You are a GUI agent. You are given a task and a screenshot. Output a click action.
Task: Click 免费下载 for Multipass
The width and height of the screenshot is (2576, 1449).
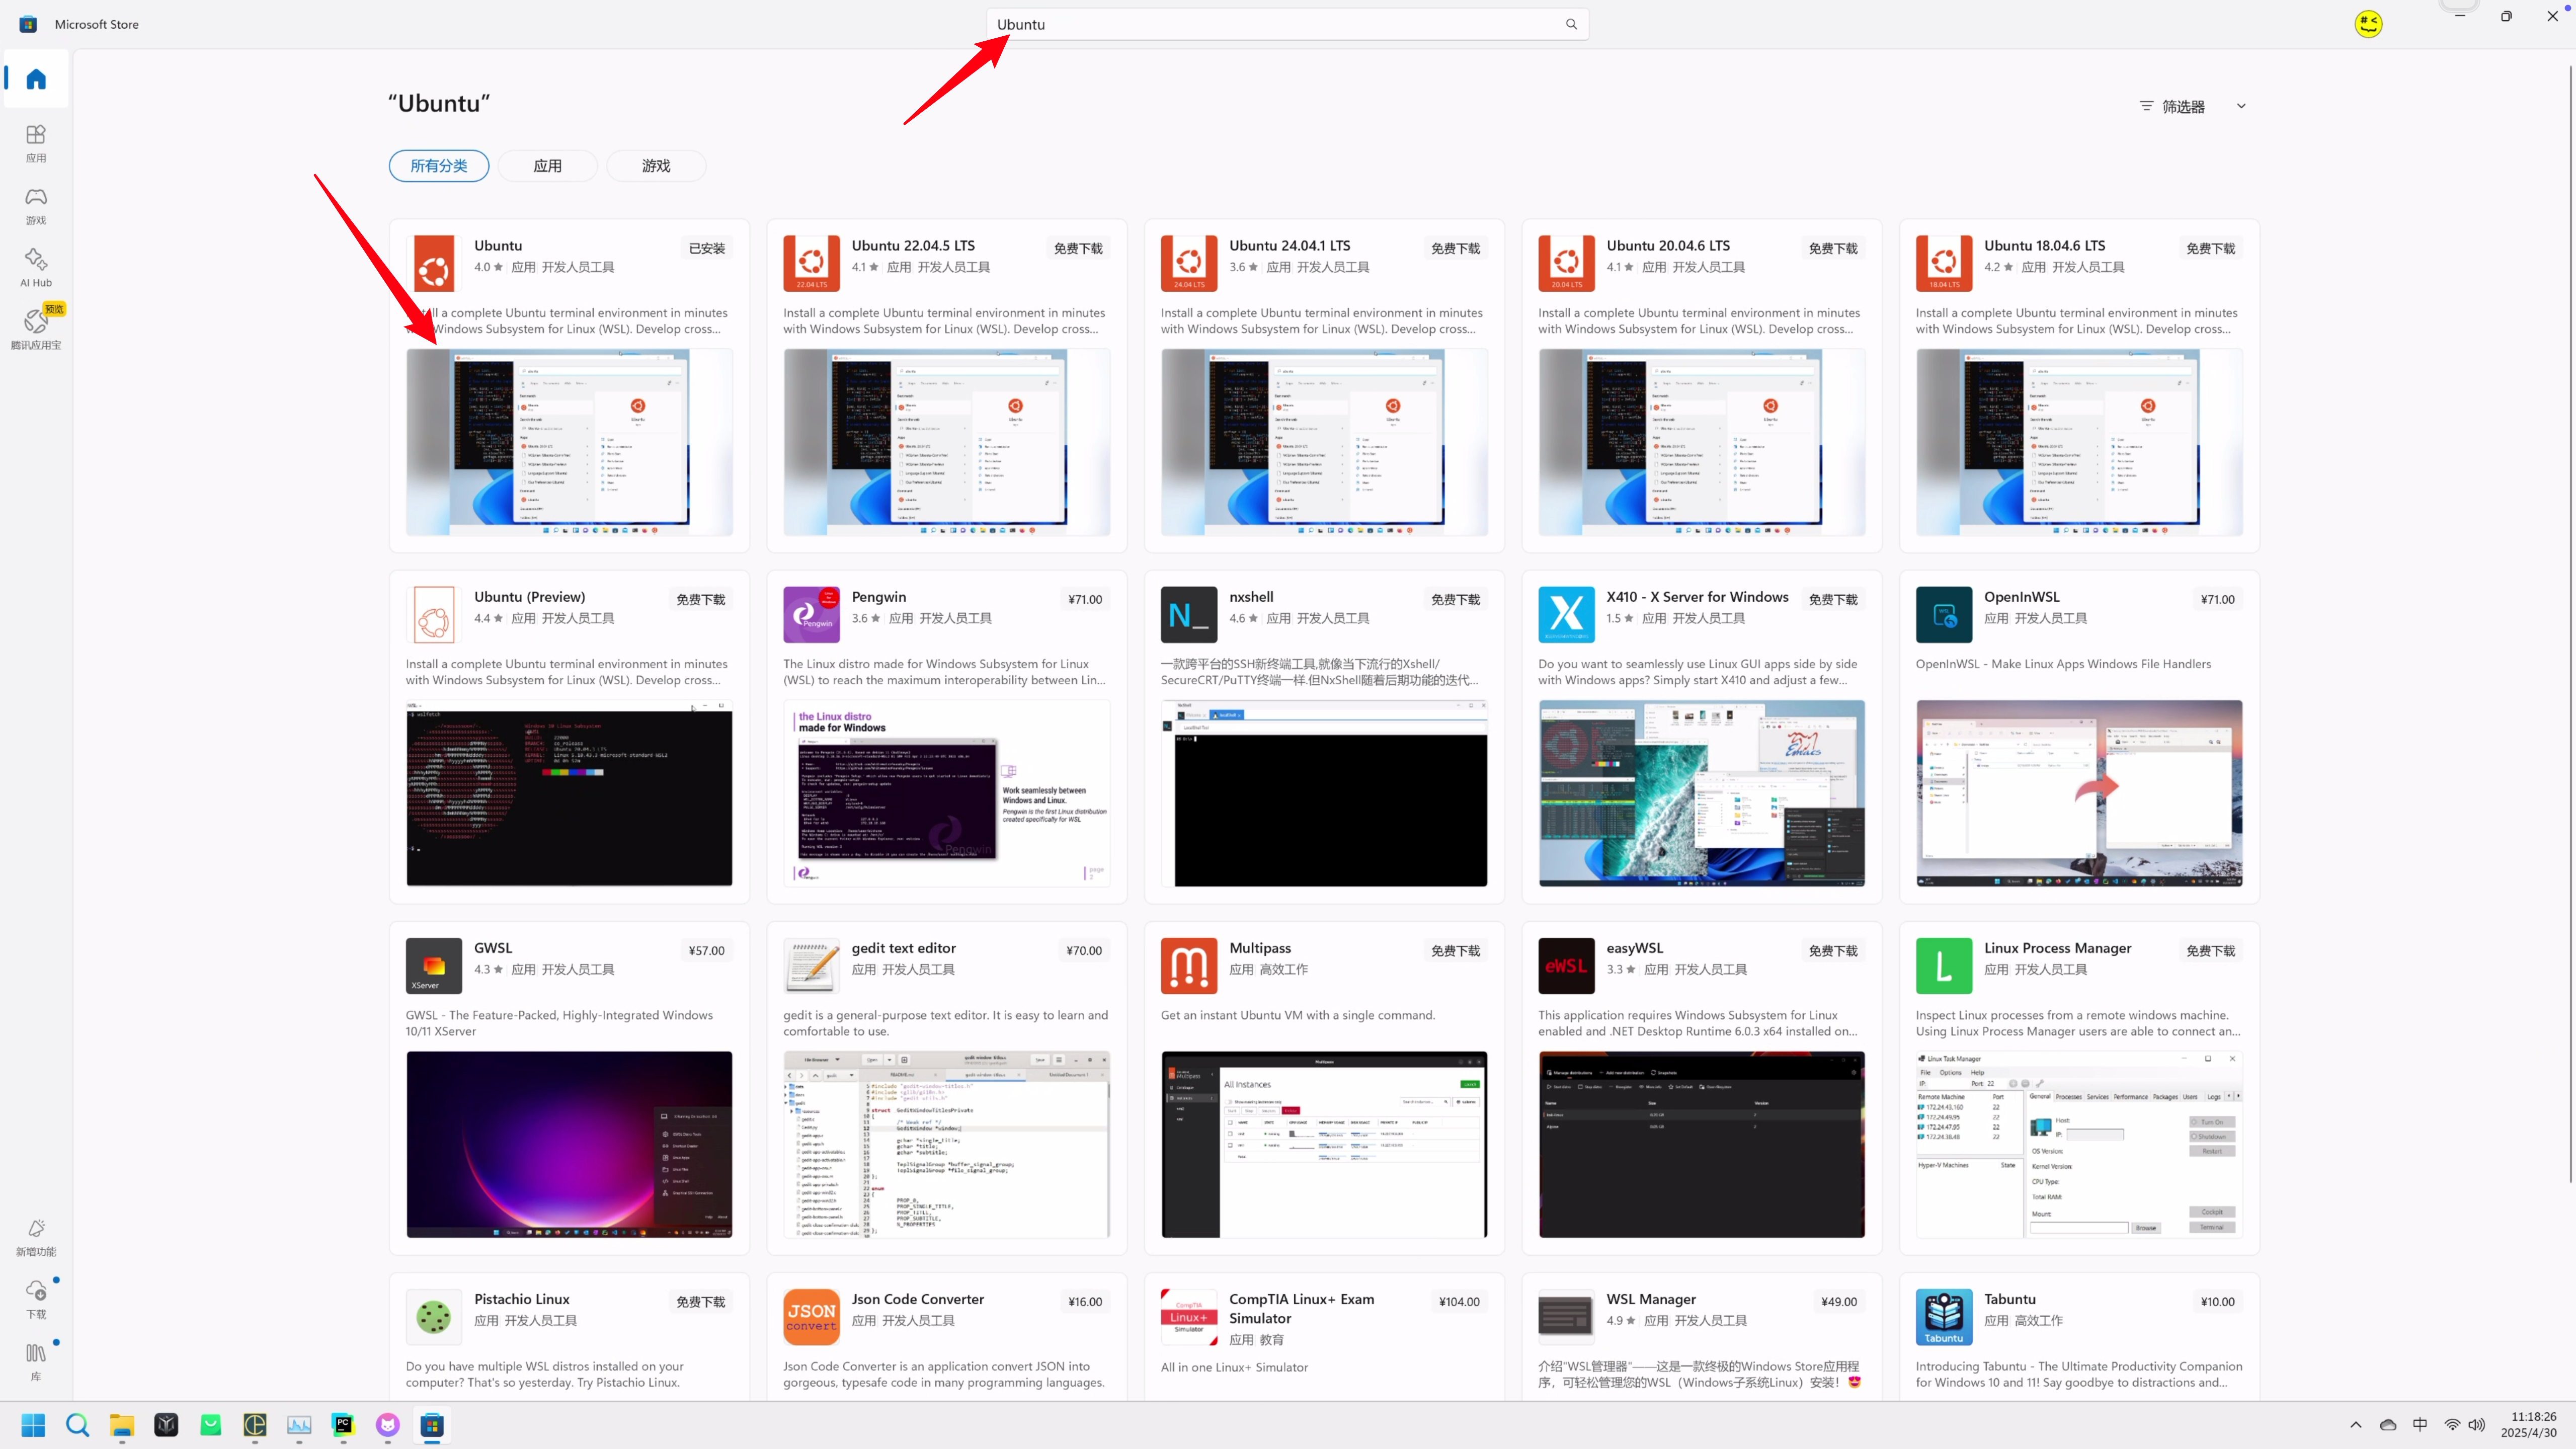click(x=1455, y=951)
